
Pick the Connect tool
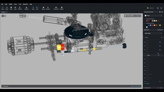(20, 8)
